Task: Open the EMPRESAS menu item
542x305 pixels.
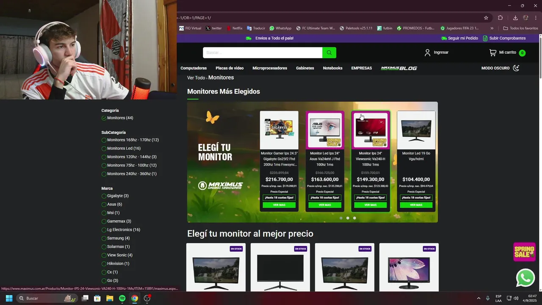Action: pyautogui.click(x=362, y=68)
